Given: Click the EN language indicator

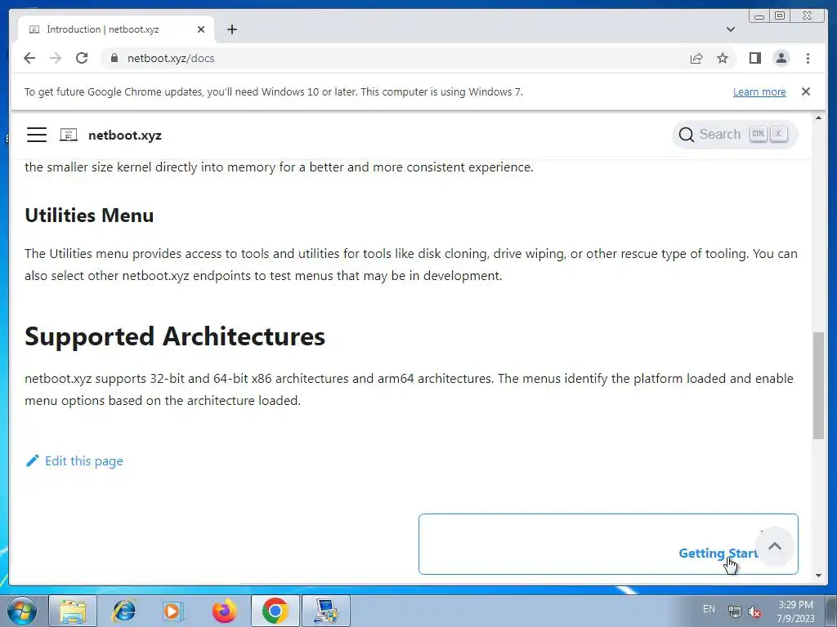Looking at the screenshot, I should point(709,609).
